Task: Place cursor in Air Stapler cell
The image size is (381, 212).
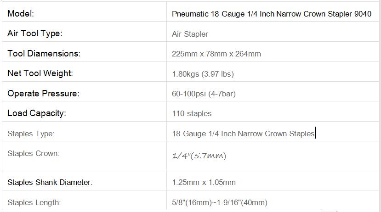Action: [273, 32]
